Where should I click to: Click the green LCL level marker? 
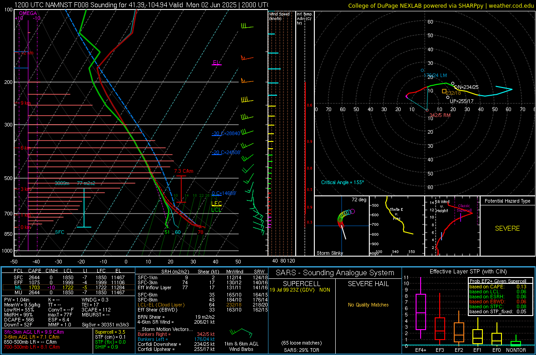tap(216, 209)
